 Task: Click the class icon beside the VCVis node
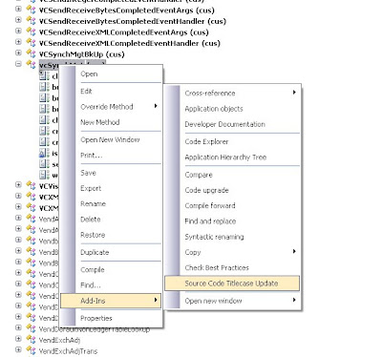31,186
